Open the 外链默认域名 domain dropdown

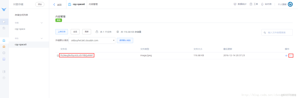click(x=92, y=40)
